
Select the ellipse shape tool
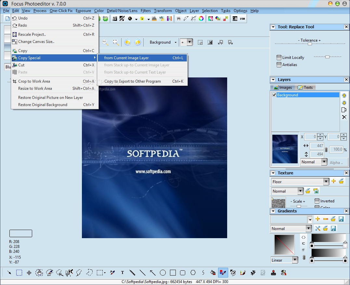click(x=163, y=273)
